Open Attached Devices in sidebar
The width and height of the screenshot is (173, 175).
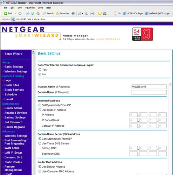16,113
